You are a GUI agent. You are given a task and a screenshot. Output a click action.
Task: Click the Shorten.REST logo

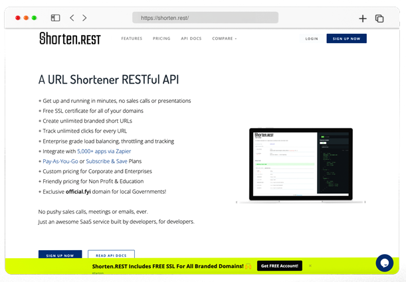click(70, 38)
